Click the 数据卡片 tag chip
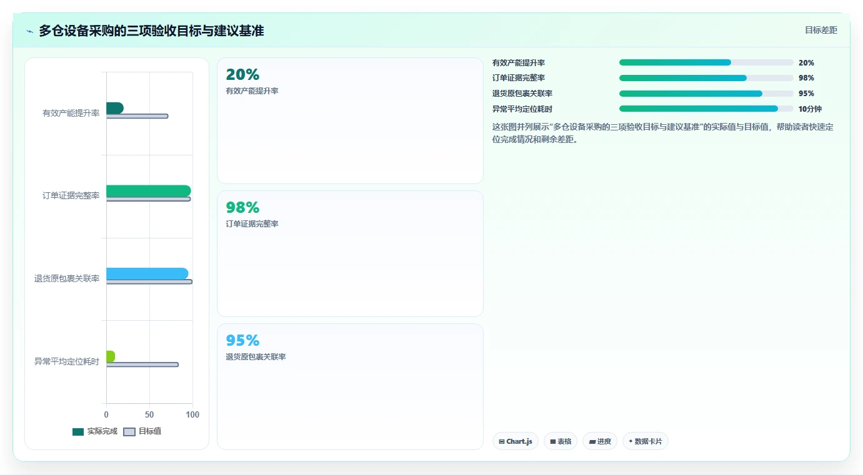863x475 pixels. 646,441
